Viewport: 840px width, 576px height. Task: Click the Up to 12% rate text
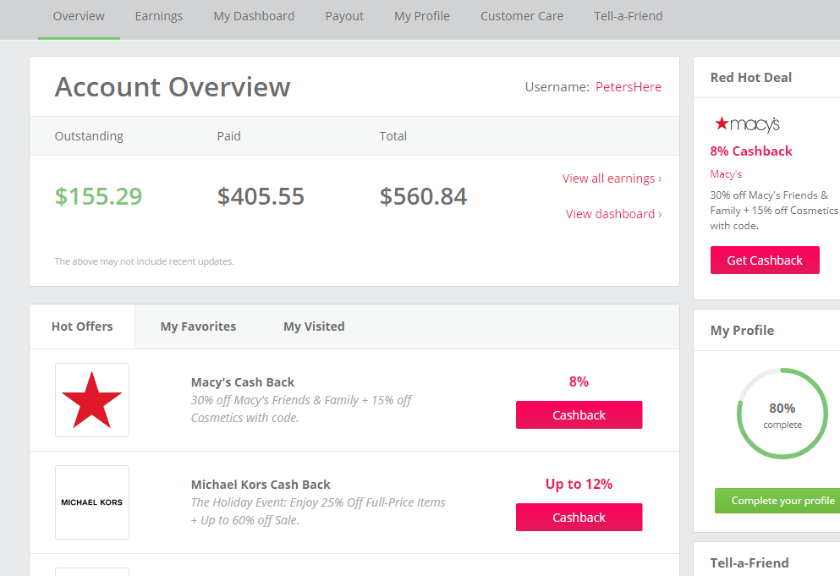click(x=579, y=484)
